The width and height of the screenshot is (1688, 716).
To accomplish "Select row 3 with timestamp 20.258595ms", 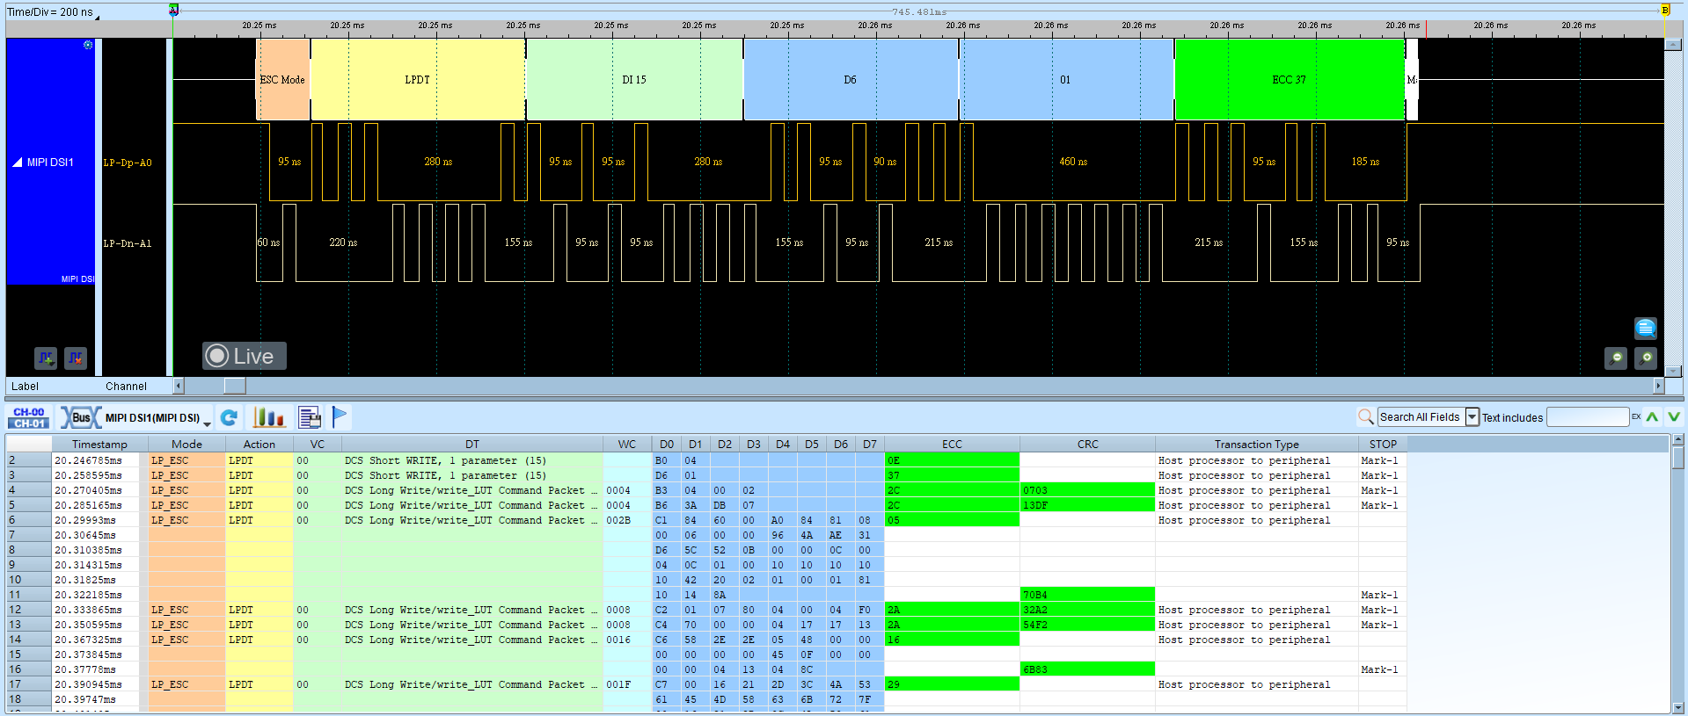I will point(706,475).
